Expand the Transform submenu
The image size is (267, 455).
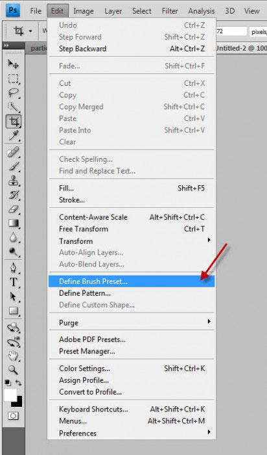(x=132, y=241)
